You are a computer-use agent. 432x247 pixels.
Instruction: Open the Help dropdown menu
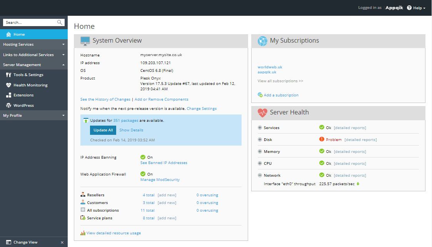tap(416, 8)
